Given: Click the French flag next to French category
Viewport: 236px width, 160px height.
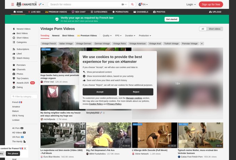Looking at the screenshot, I should click(x=21, y=102).
